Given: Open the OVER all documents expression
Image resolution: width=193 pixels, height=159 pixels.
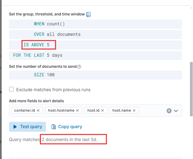Looking at the screenshot, I should (x=57, y=34).
